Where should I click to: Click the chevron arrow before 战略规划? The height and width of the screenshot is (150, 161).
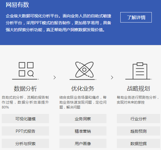coord(112,77)
